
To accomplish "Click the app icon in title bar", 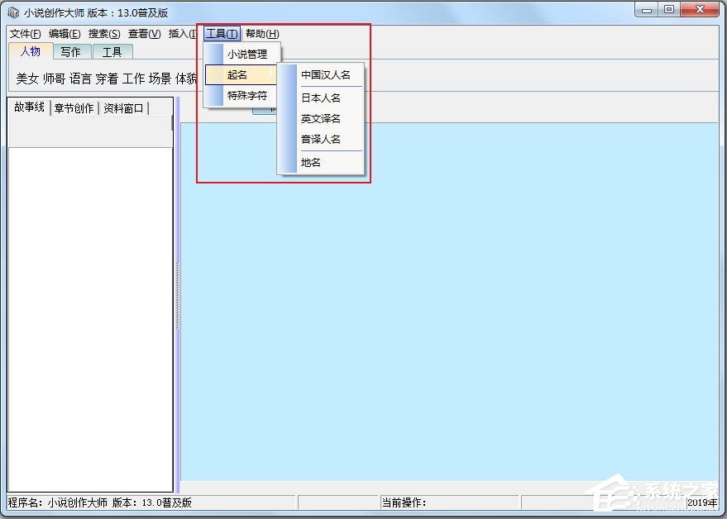I will point(14,12).
